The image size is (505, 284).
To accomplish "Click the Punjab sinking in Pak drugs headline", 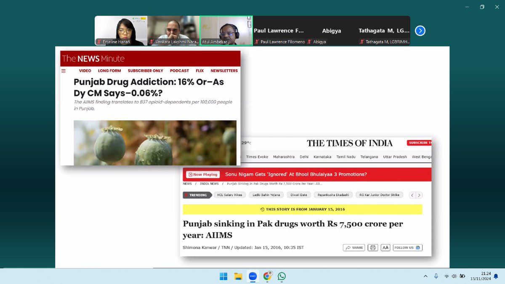I will (x=293, y=229).
